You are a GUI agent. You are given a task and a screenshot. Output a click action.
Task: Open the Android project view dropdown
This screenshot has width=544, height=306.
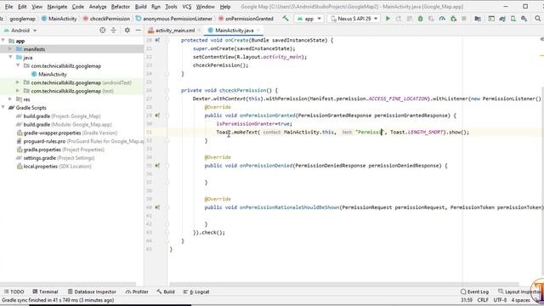click(x=20, y=31)
